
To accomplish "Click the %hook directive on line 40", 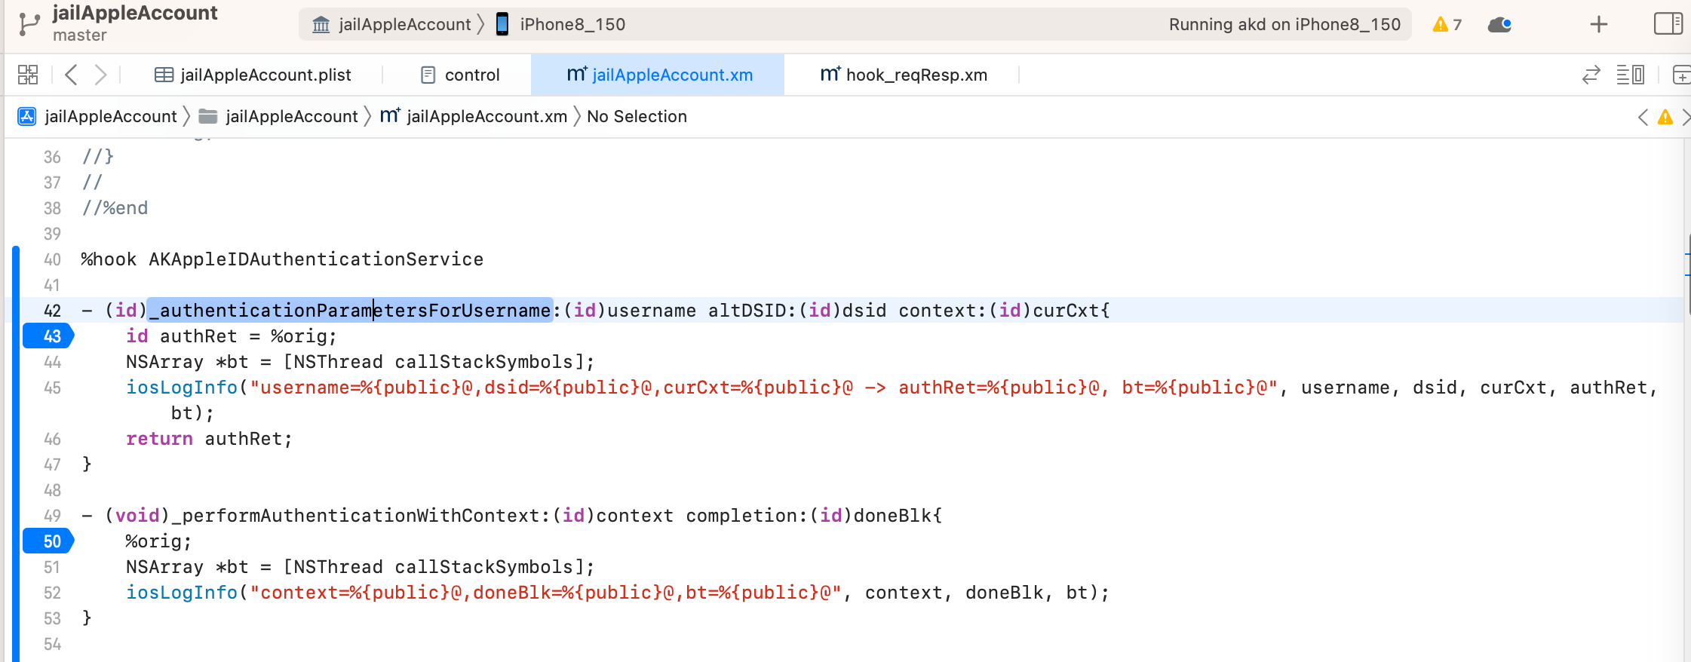I will tap(109, 259).
